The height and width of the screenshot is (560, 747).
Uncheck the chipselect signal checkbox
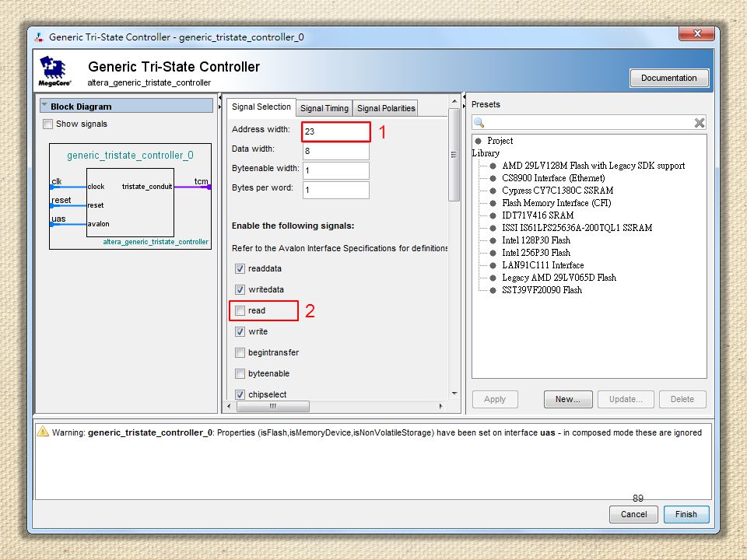(240, 394)
